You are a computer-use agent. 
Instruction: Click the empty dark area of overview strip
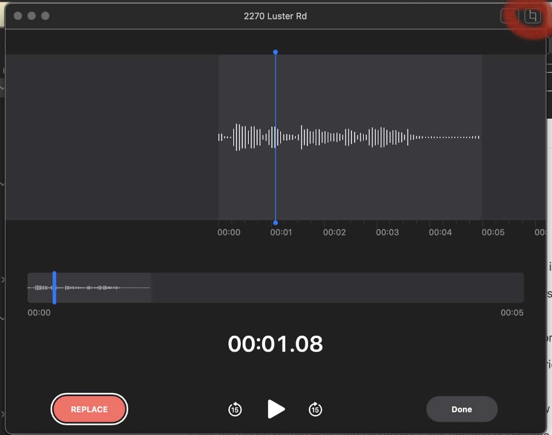click(336, 288)
